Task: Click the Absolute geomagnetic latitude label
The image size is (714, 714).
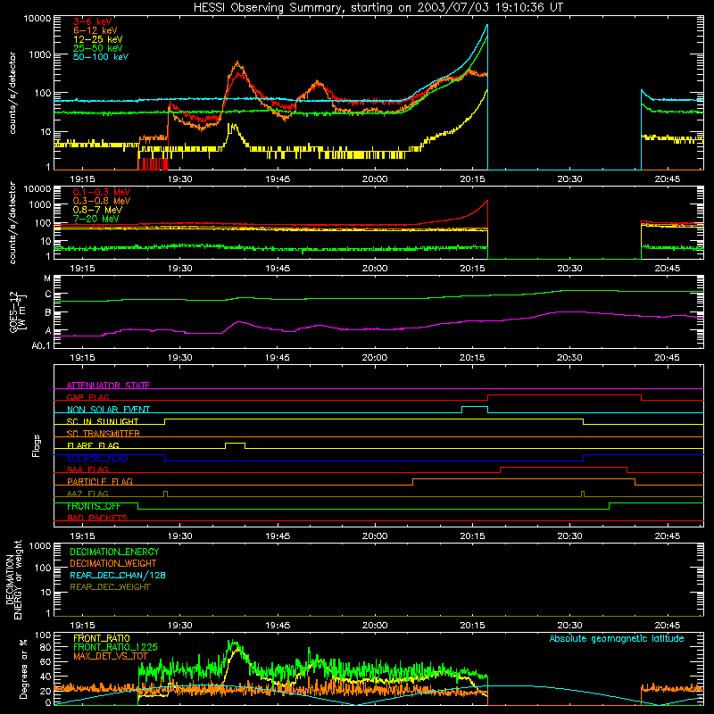Action: point(617,638)
